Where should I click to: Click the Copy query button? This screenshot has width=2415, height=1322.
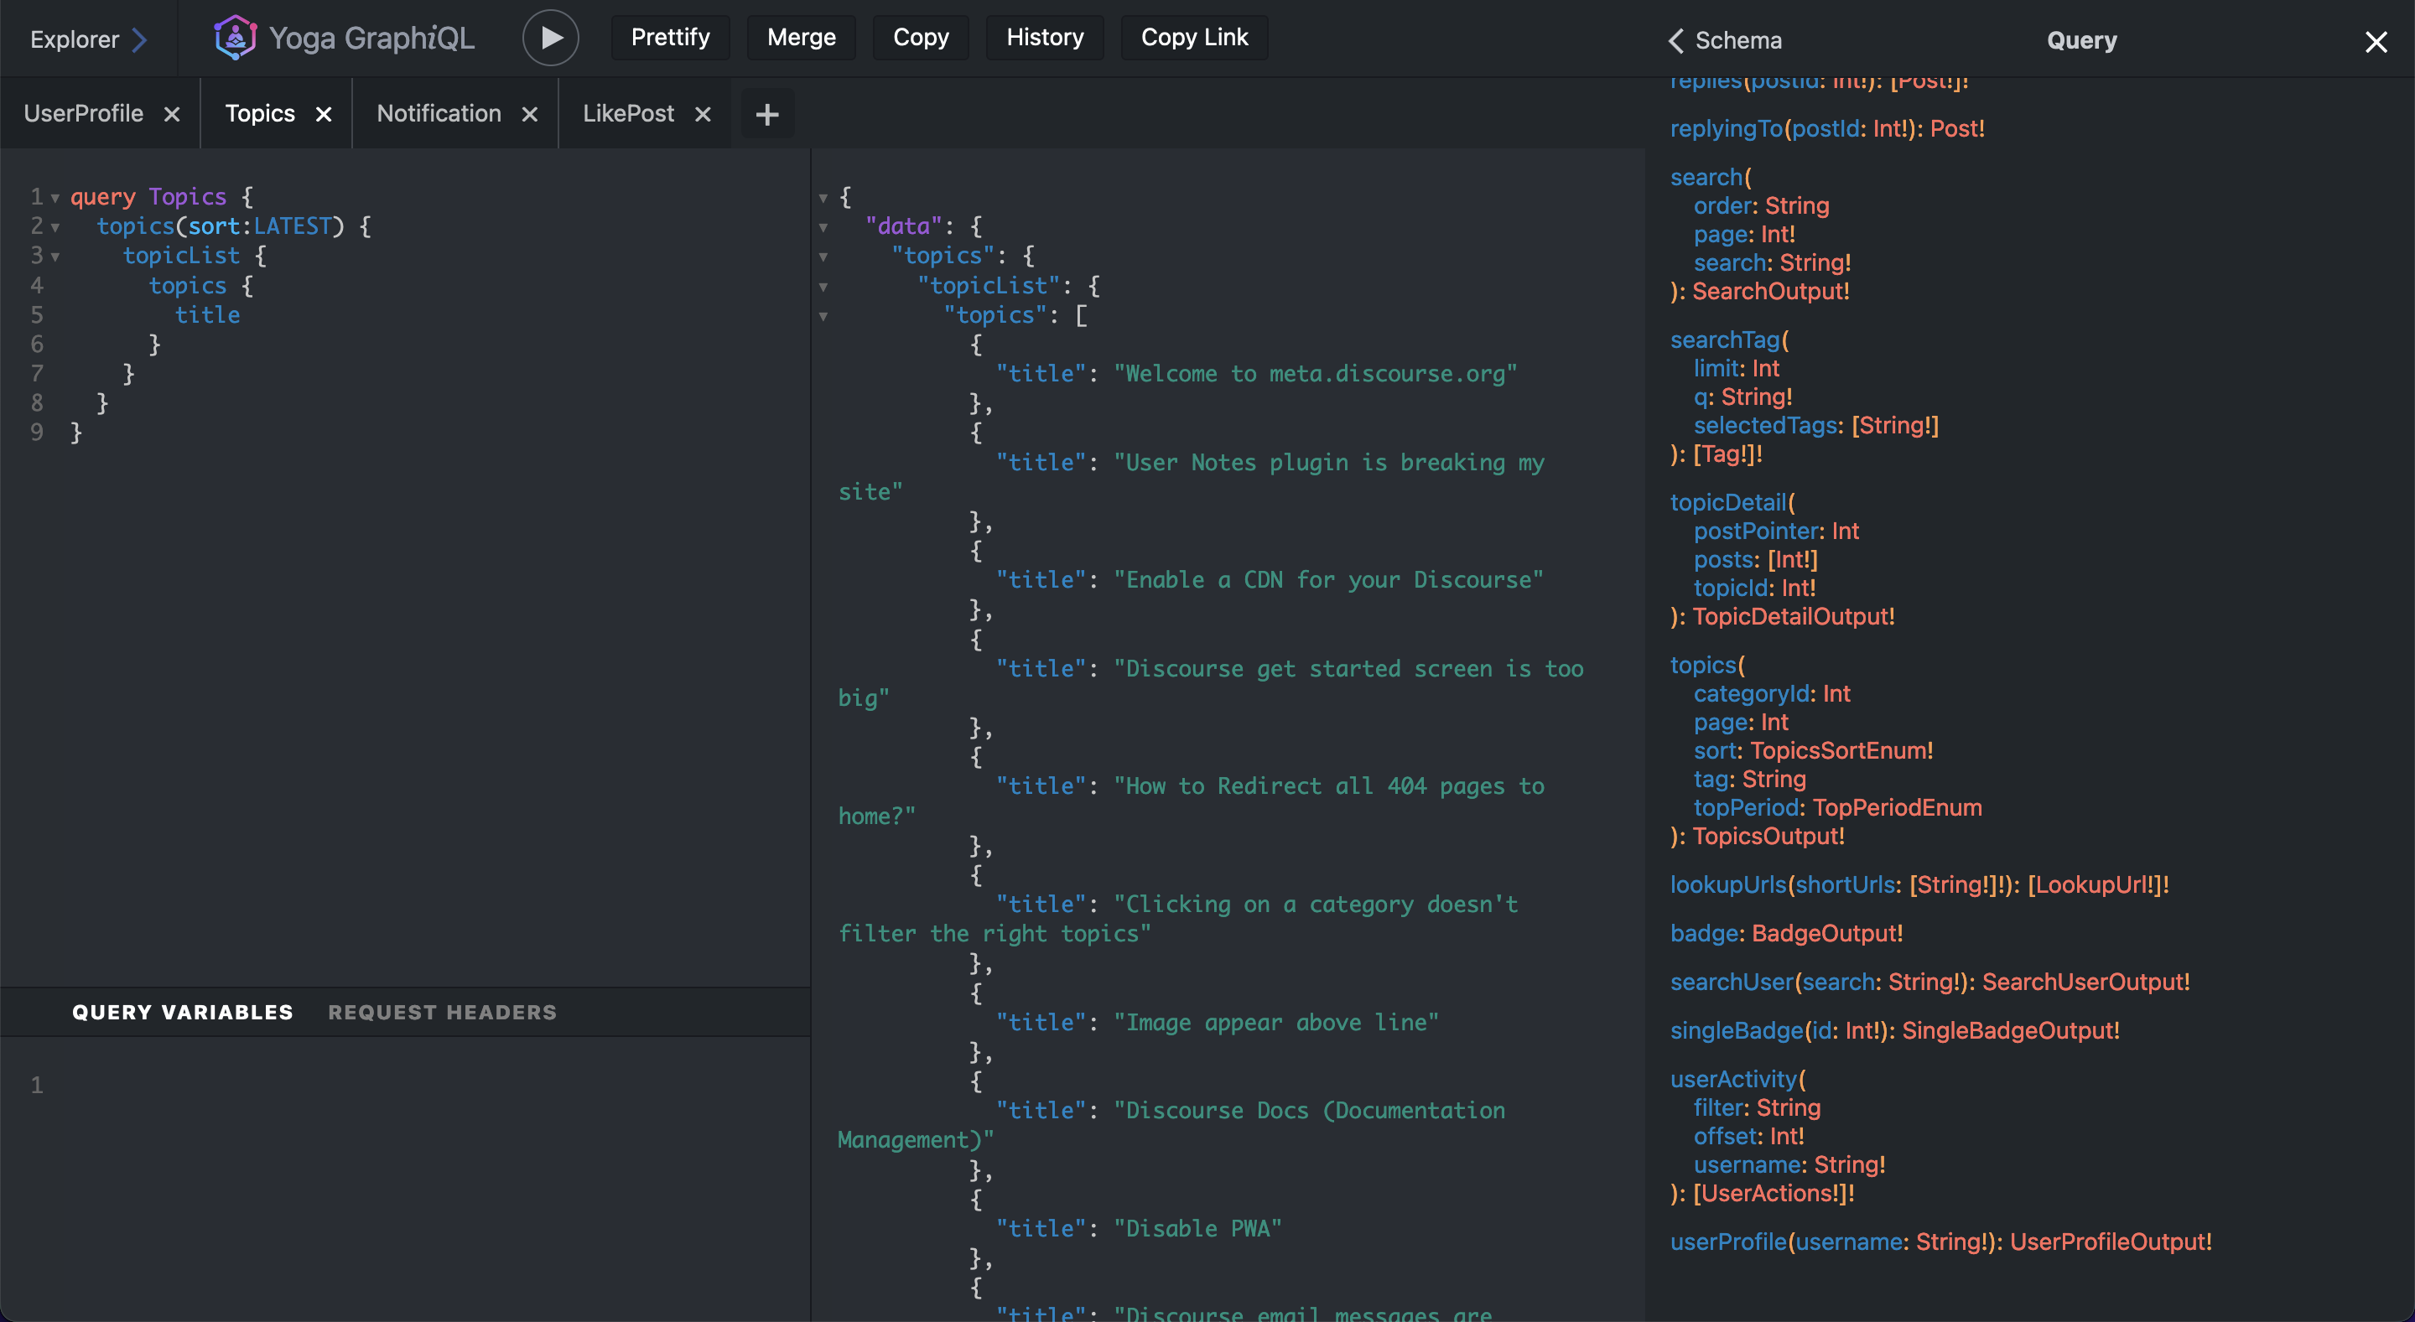click(x=921, y=38)
